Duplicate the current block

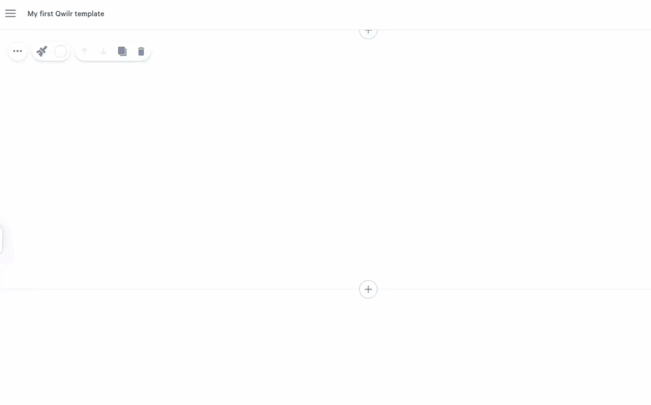pos(122,51)
